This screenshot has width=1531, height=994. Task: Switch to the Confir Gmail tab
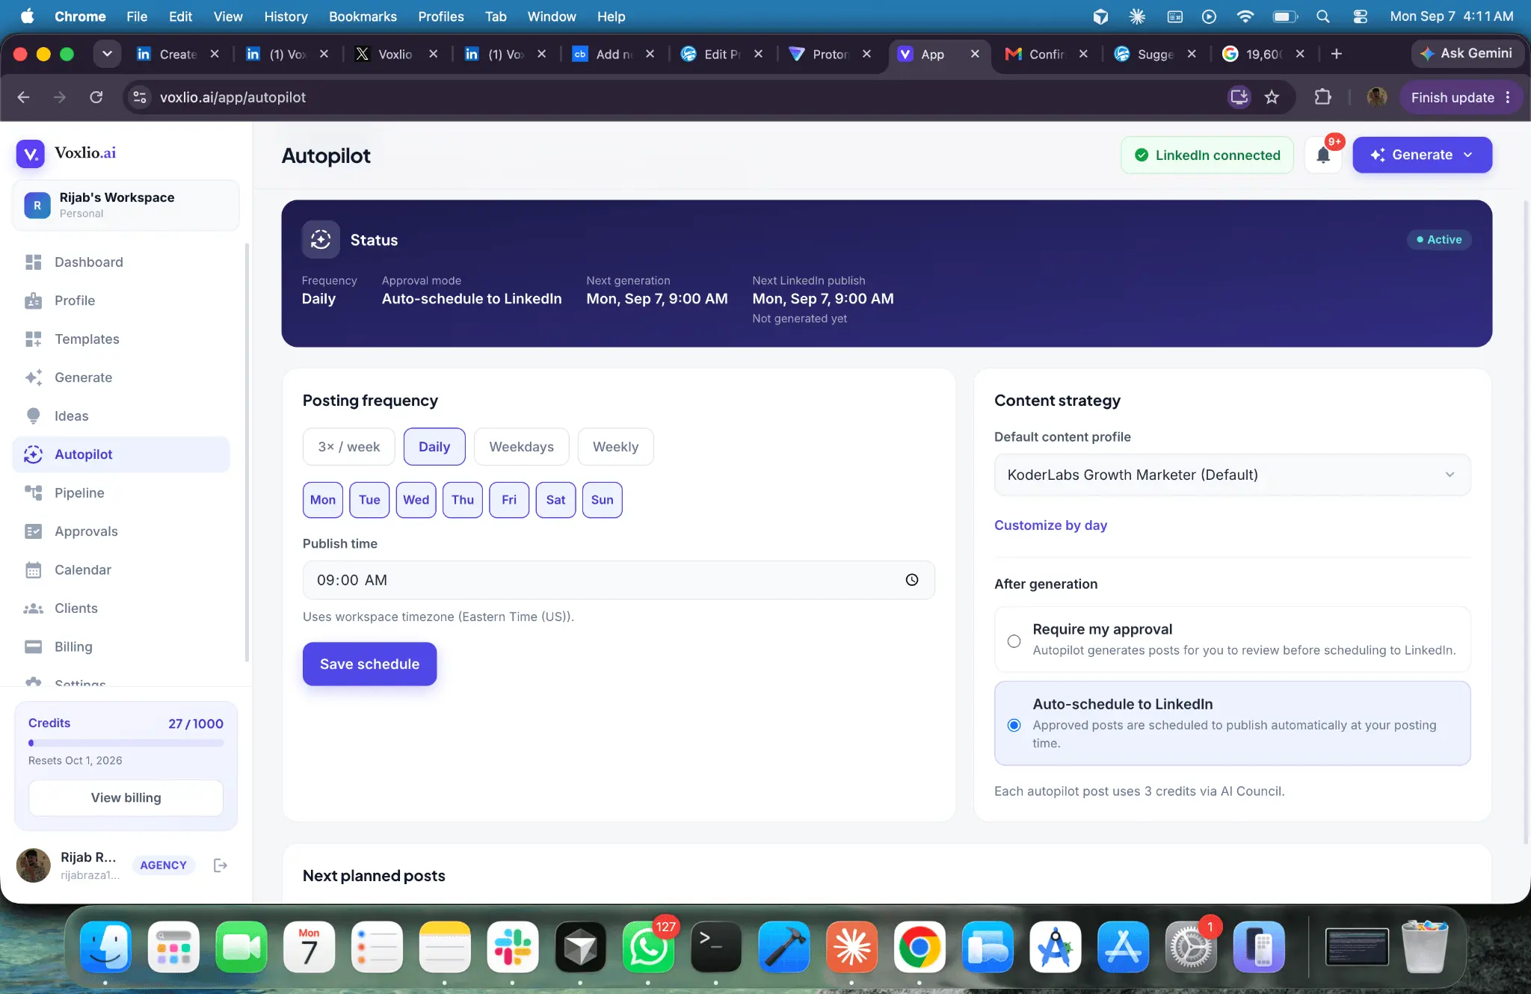tap(1045, 54)
